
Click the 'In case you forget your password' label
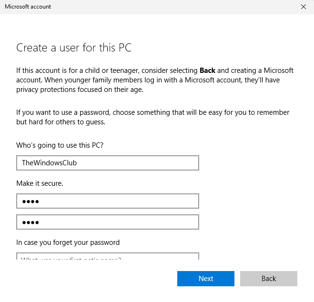(x=68, y=242)
